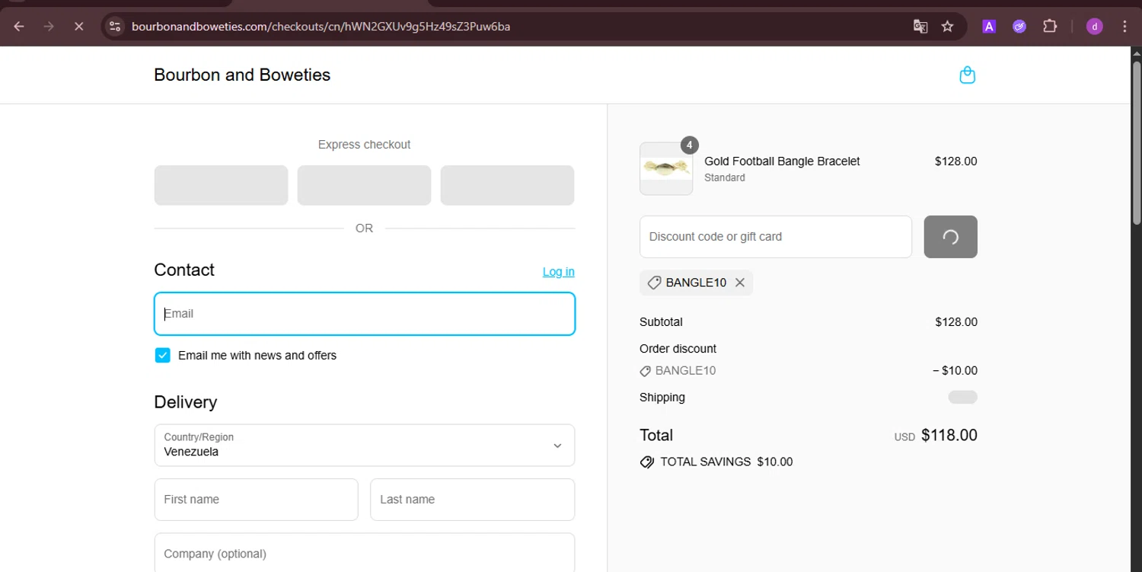Click the Standard variant label

point(725,177)
